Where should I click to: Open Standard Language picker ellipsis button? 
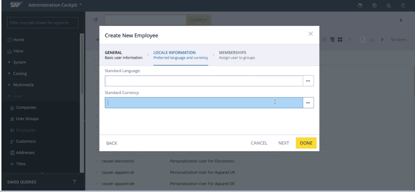click(x=308, y=81)
